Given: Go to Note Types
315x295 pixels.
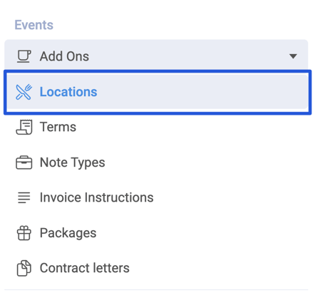Looking at the screenshot, I should [73, 162].
